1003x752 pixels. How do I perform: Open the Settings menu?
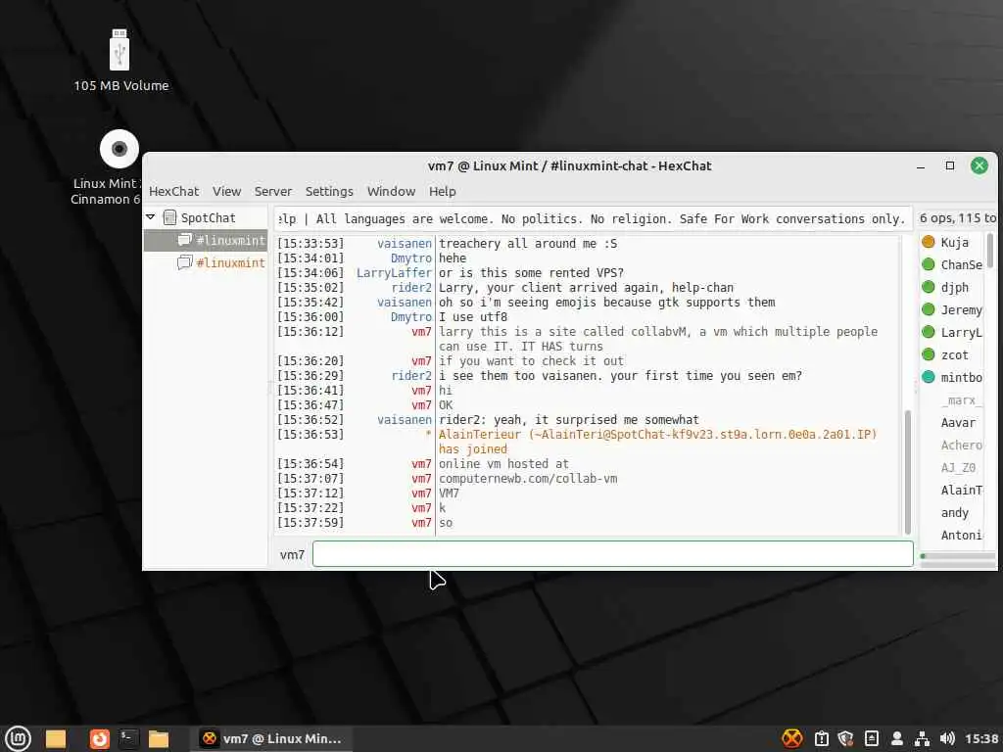[x=329, y=191]
